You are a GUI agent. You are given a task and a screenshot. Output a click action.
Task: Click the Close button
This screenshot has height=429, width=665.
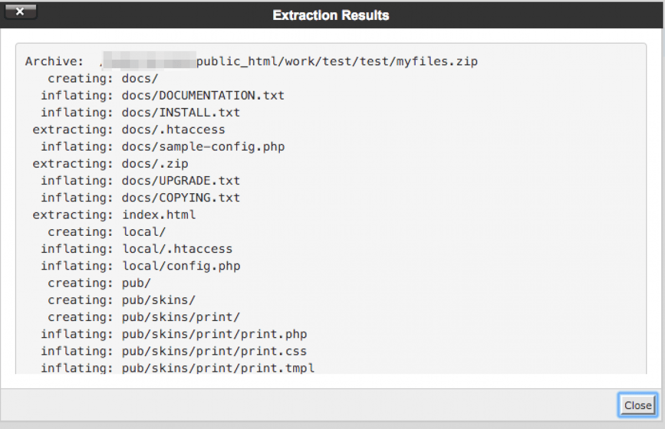pos(637,405)
